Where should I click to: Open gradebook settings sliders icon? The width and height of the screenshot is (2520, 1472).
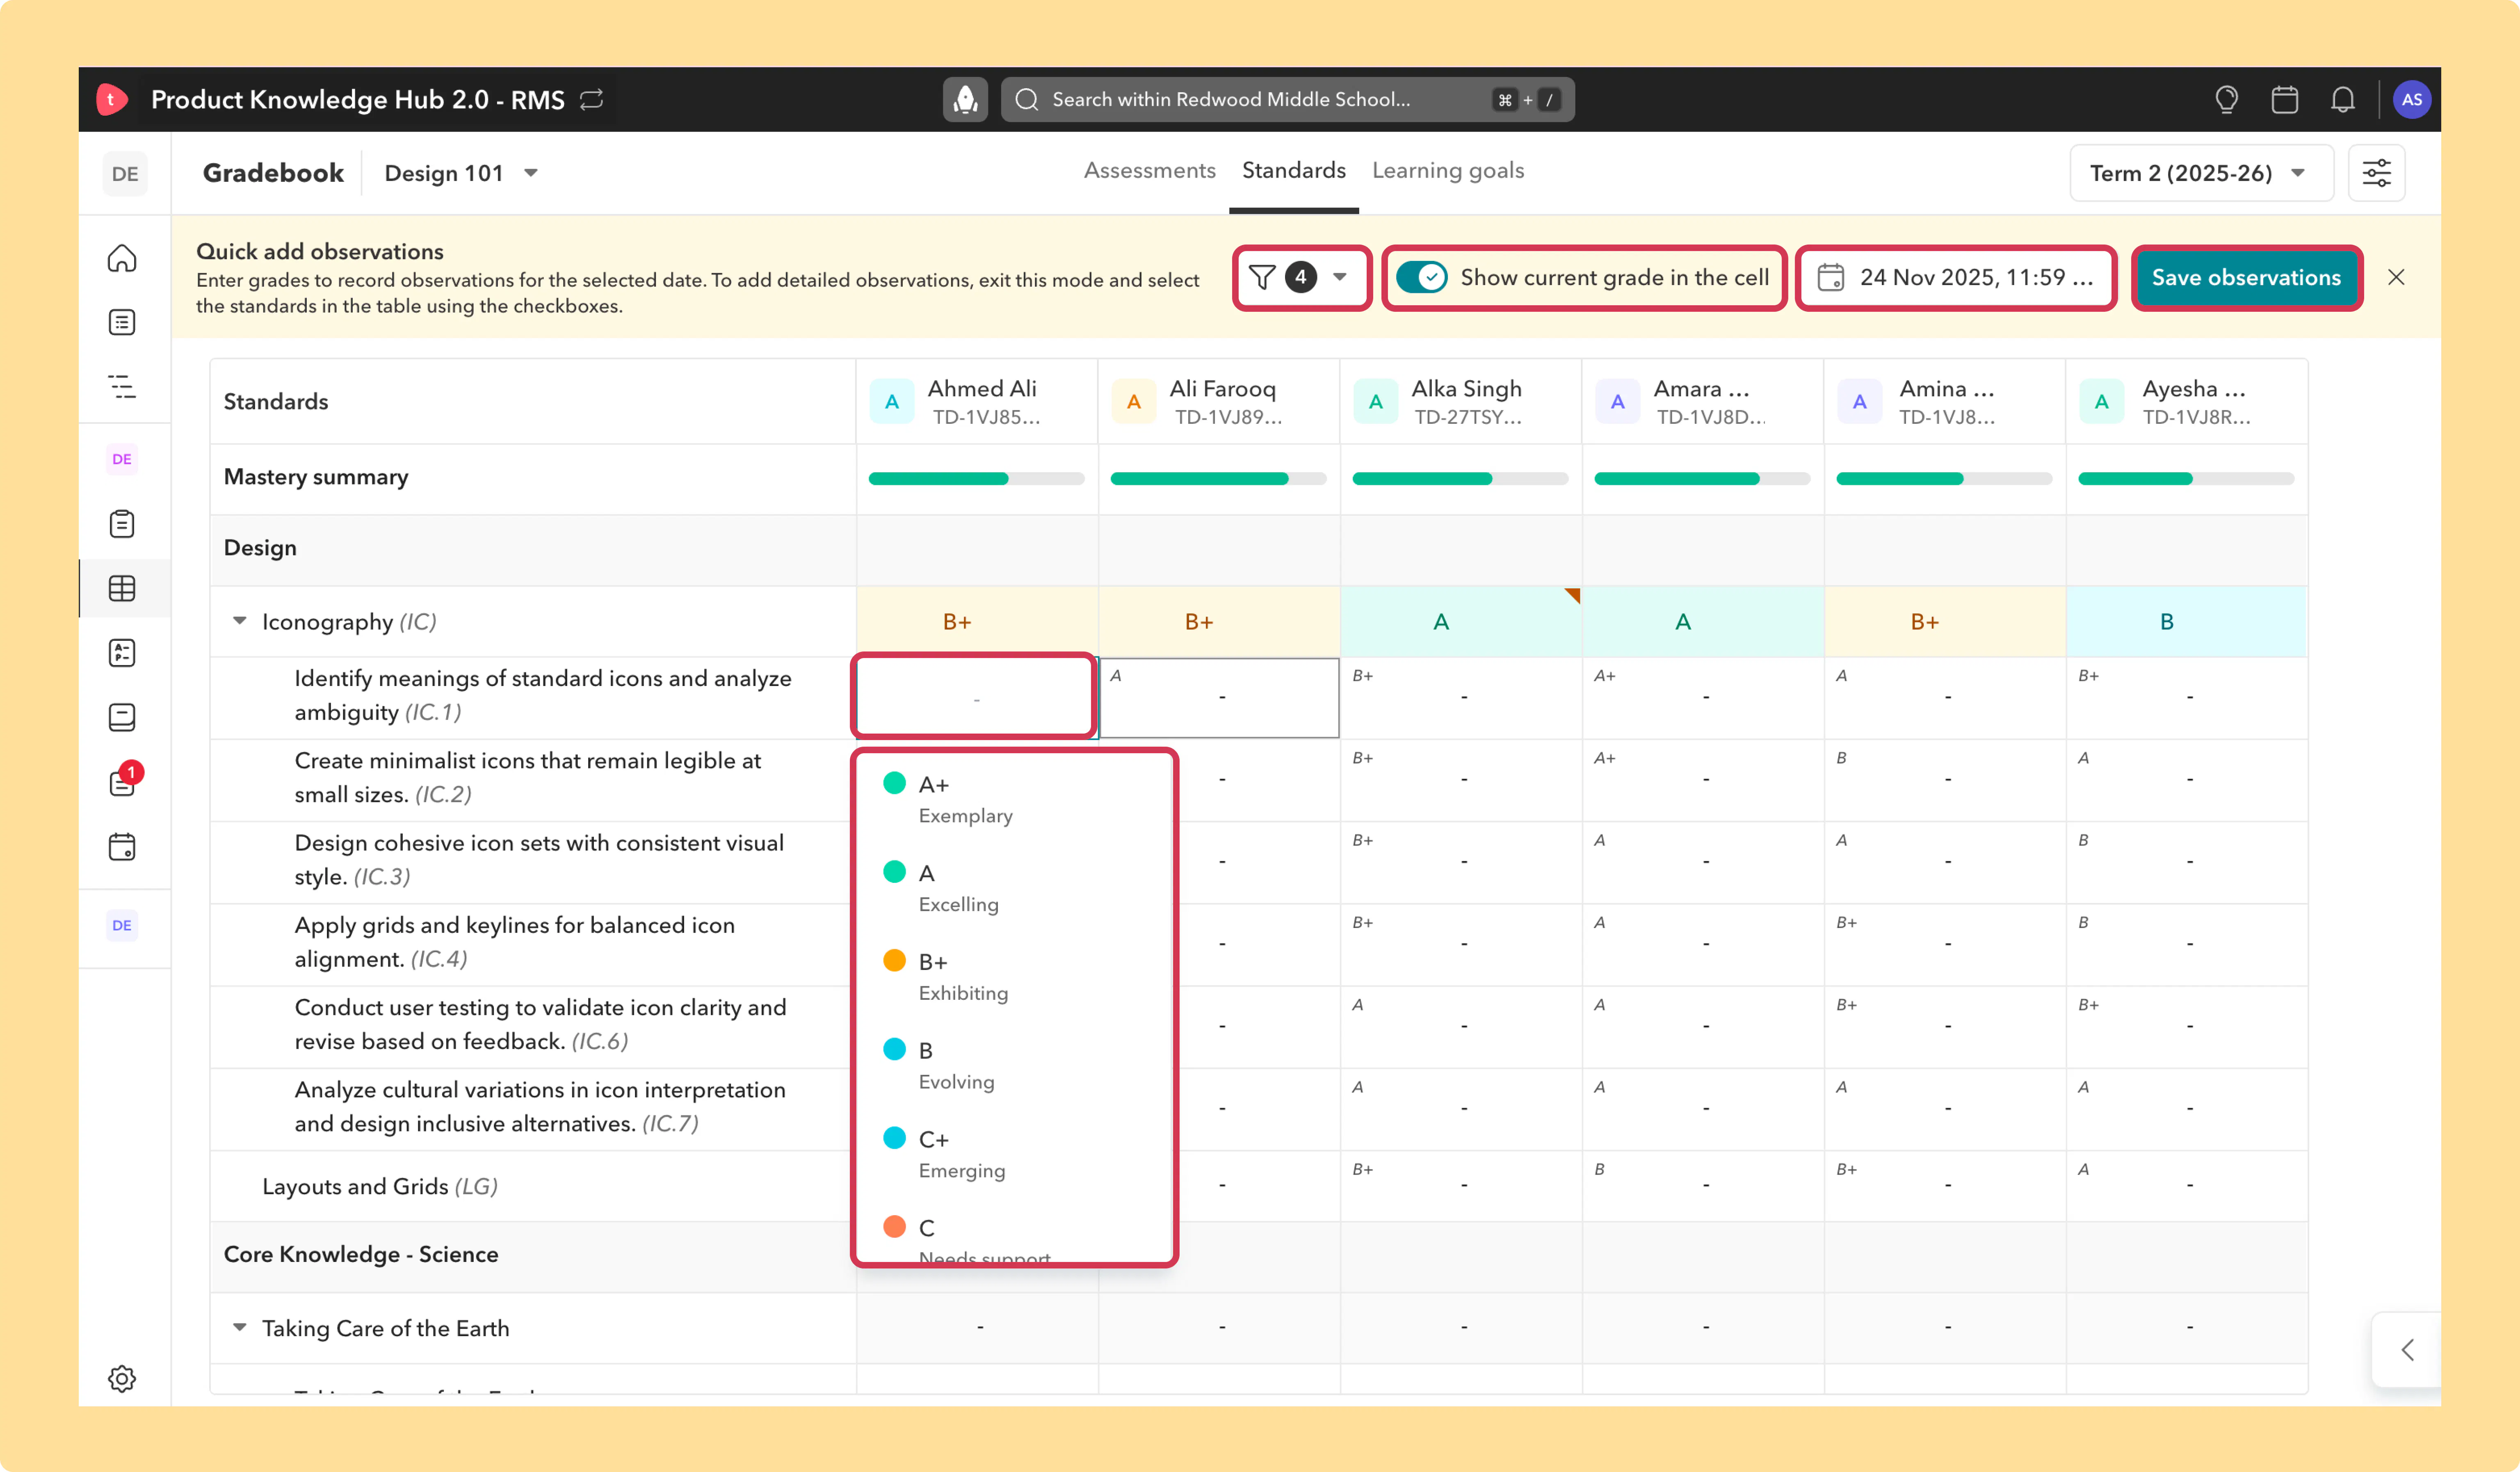click(2377, 173)
